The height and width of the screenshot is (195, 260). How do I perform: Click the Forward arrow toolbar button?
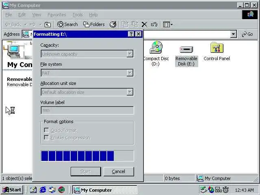tap(32, 24)
